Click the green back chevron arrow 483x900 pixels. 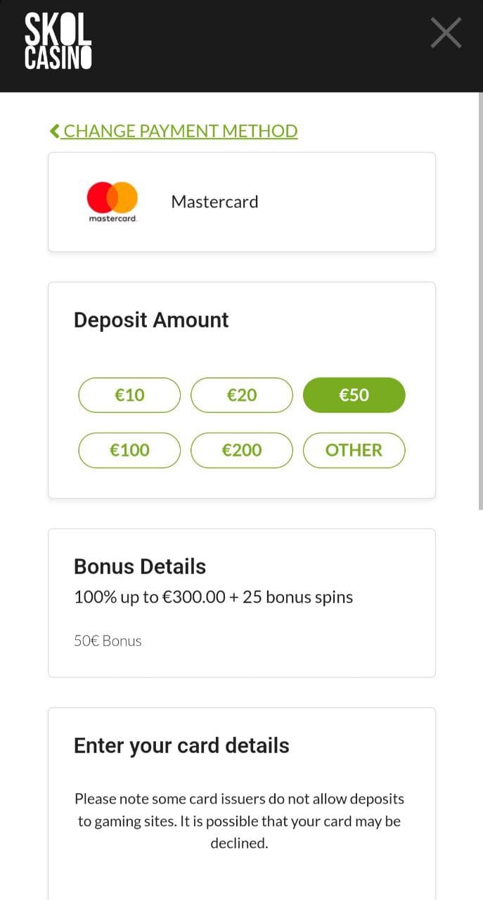coord(55,131)
